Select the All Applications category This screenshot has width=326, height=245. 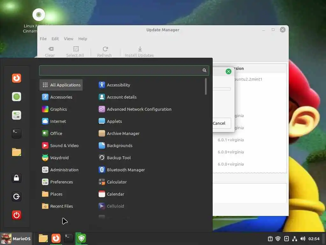61,85
